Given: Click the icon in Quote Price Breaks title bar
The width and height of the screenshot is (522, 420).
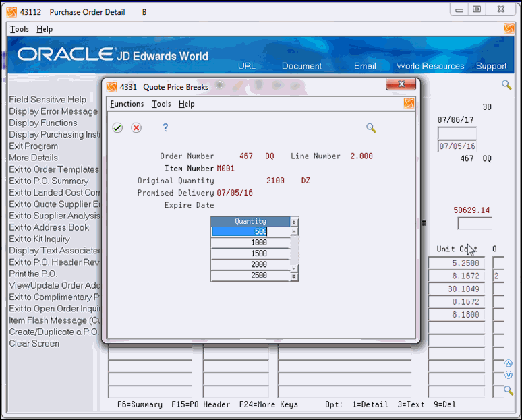Looking at the screenshot, I should coord(111,87).
